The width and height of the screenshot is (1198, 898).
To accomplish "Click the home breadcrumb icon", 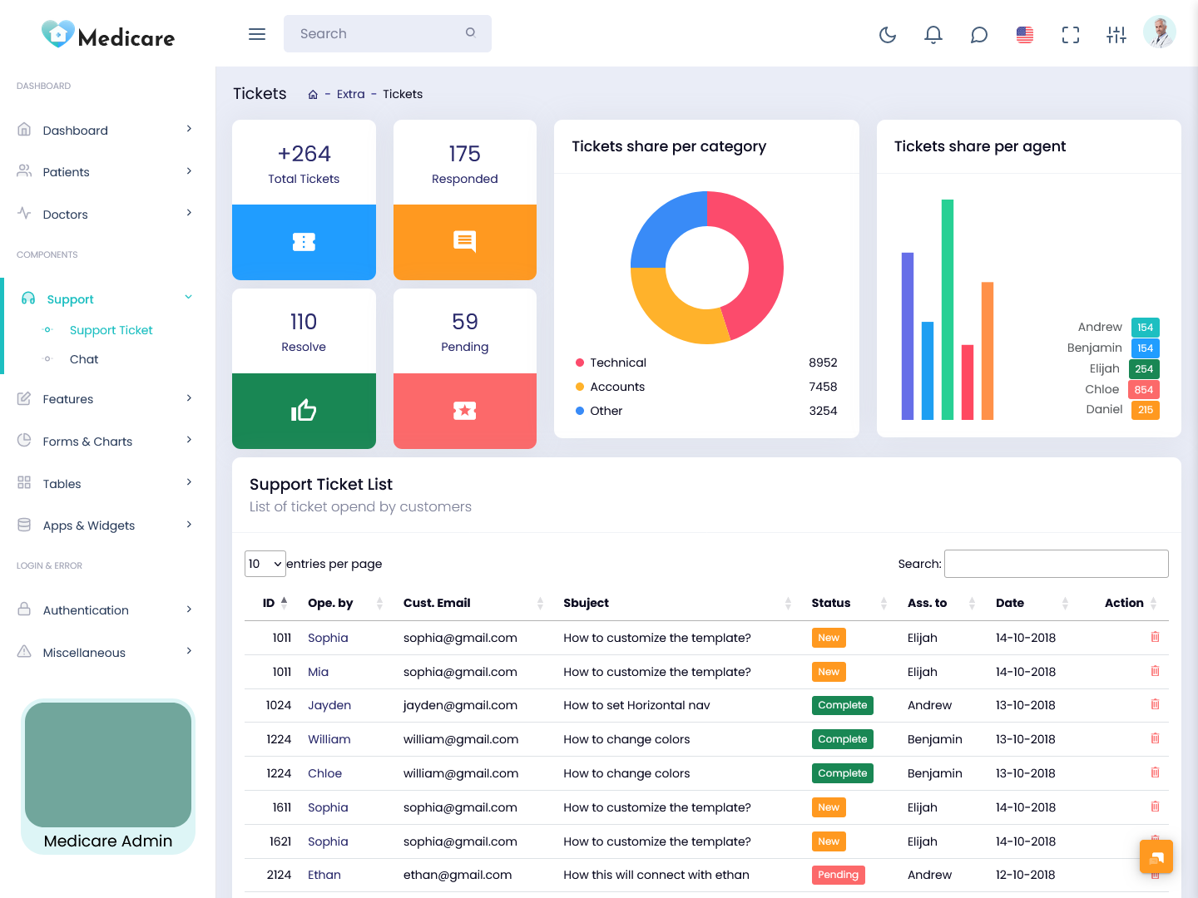I will tap(313, 95).
